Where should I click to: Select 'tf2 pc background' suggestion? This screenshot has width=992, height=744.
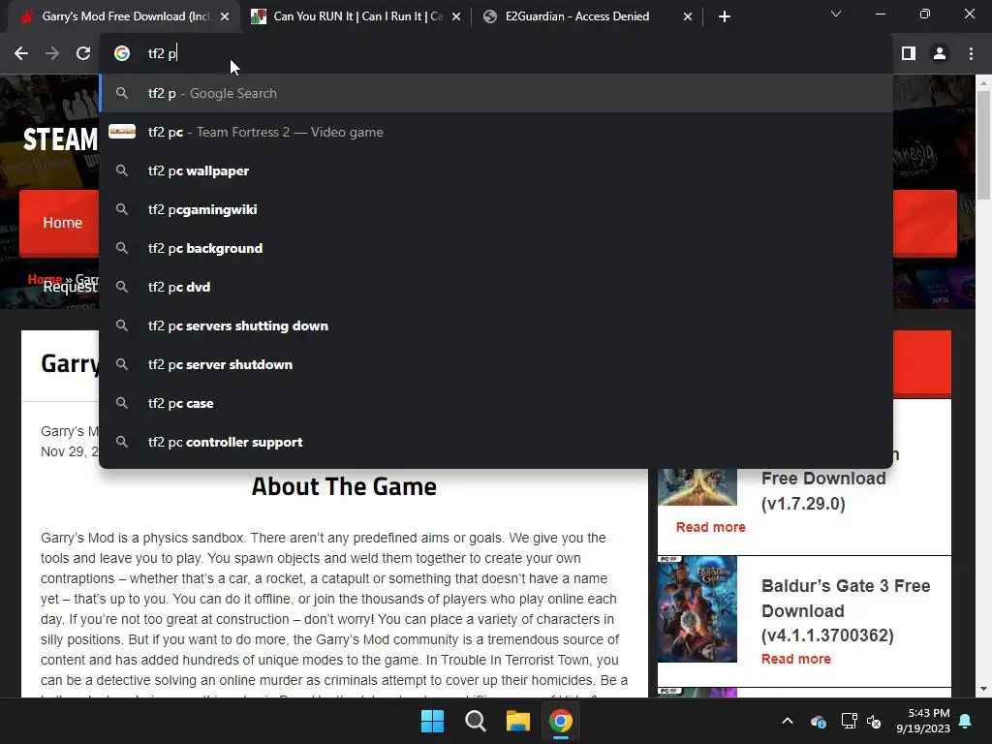496,248
